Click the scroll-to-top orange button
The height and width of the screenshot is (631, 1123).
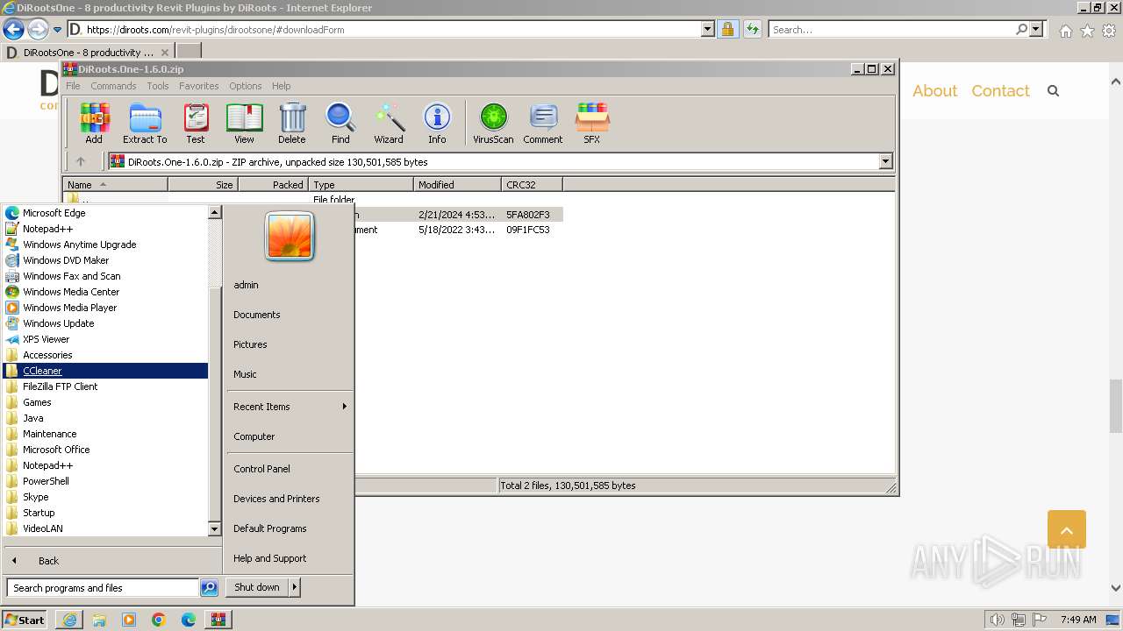(x=1067, y=529)
